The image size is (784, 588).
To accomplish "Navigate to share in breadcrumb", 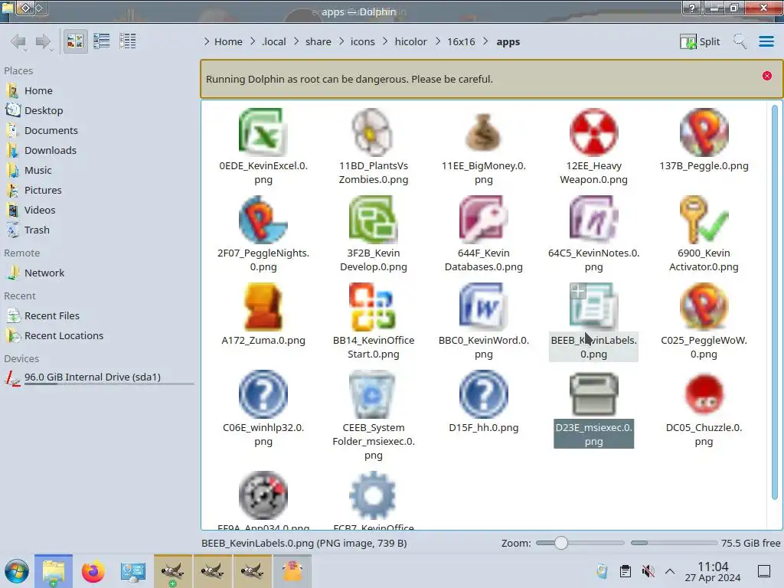I will (x=318, y=42).
